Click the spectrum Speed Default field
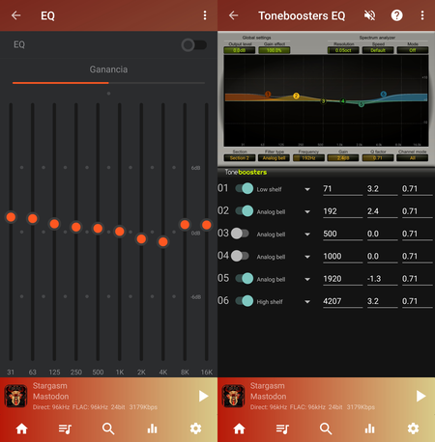 (x=378, y=50)
